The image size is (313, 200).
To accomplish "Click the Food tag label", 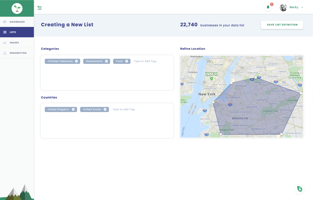I will click(x=119, y=61).
